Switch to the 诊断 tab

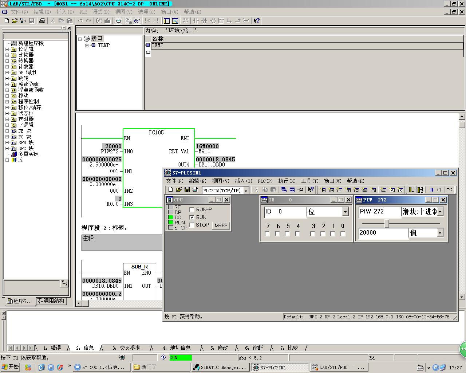click(254, 348)
